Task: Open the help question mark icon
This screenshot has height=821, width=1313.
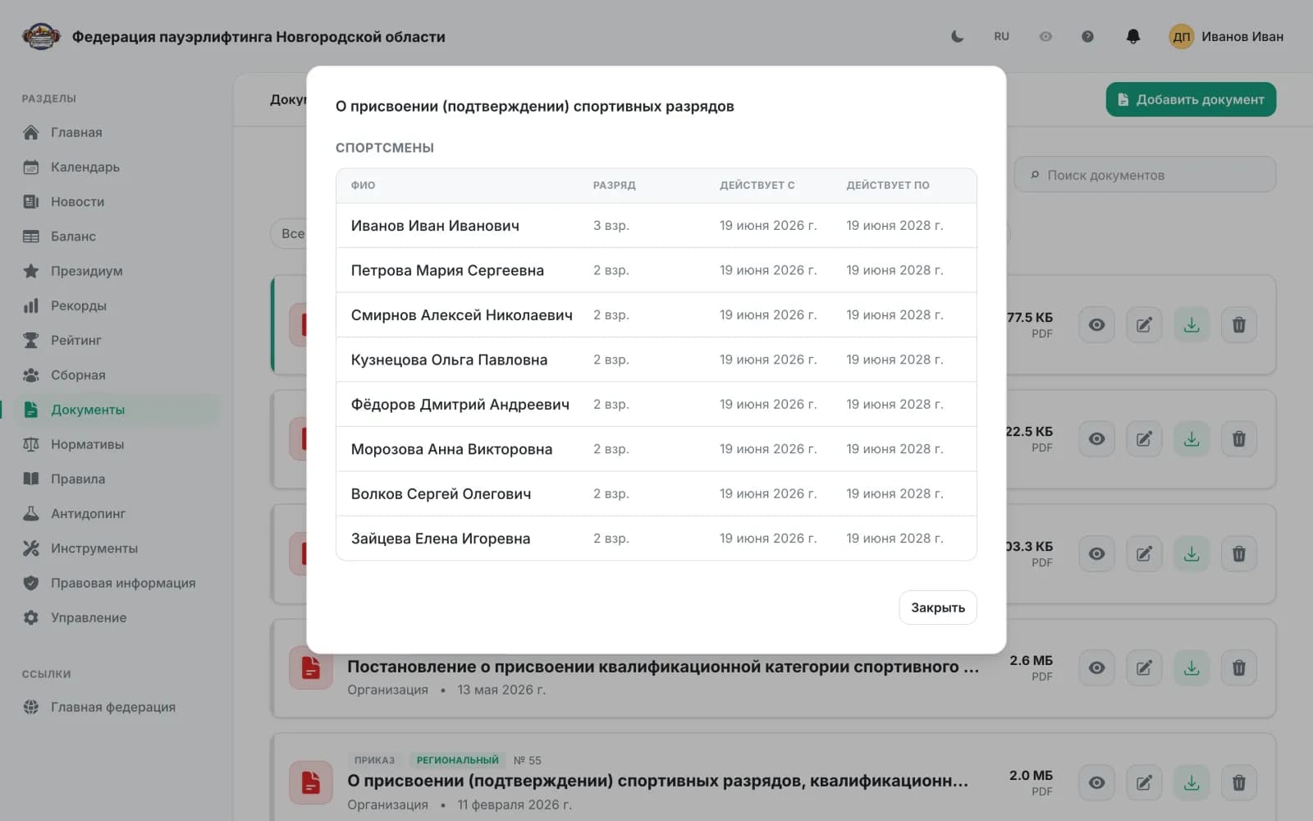Action: click(1087, 36)
